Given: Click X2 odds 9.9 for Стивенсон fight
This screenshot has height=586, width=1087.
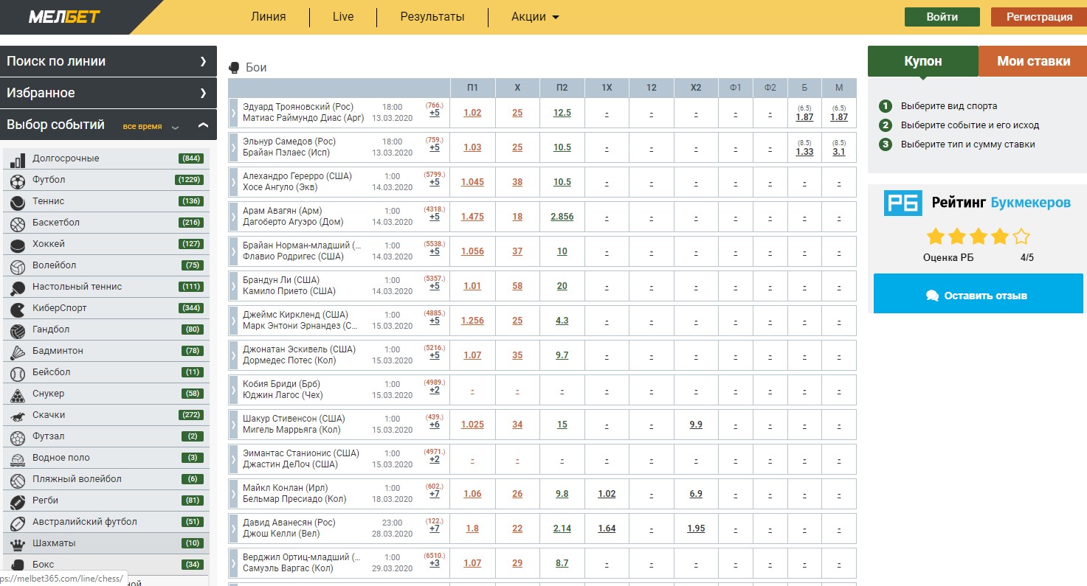Looking at the screenshot, I should (x=696, y=425).
